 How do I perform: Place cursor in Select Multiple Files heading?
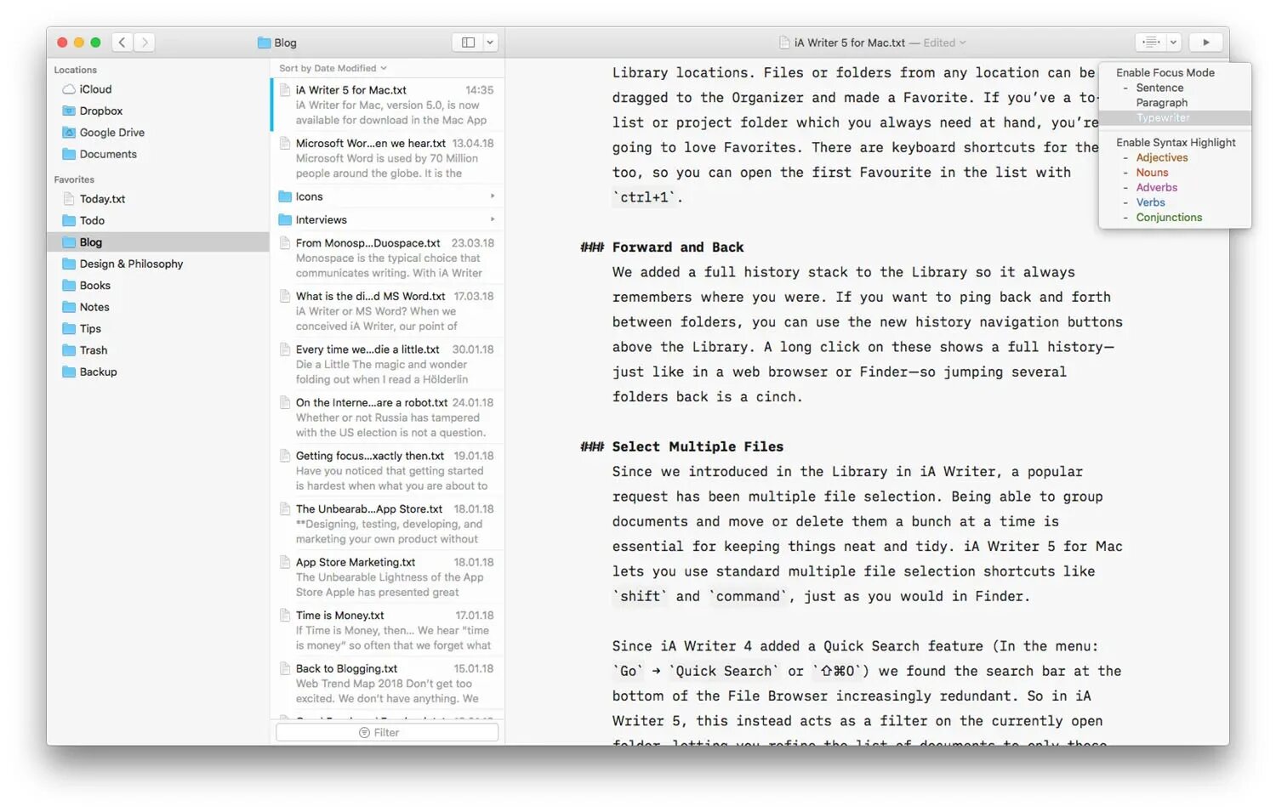(x=698, y=446)
